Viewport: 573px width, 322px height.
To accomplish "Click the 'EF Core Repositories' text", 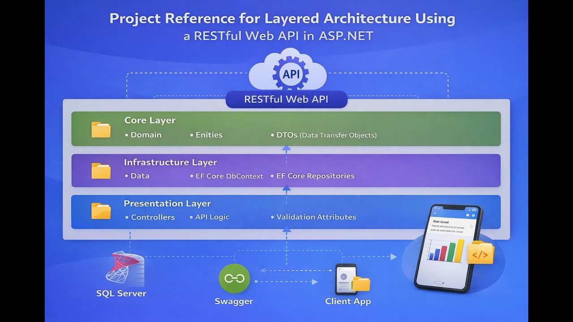I will coord(315,176).
